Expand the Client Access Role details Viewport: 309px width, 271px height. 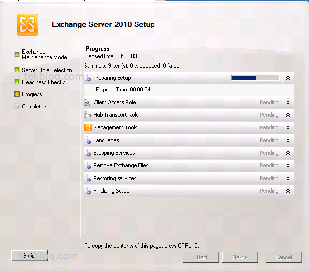[288, 102]
